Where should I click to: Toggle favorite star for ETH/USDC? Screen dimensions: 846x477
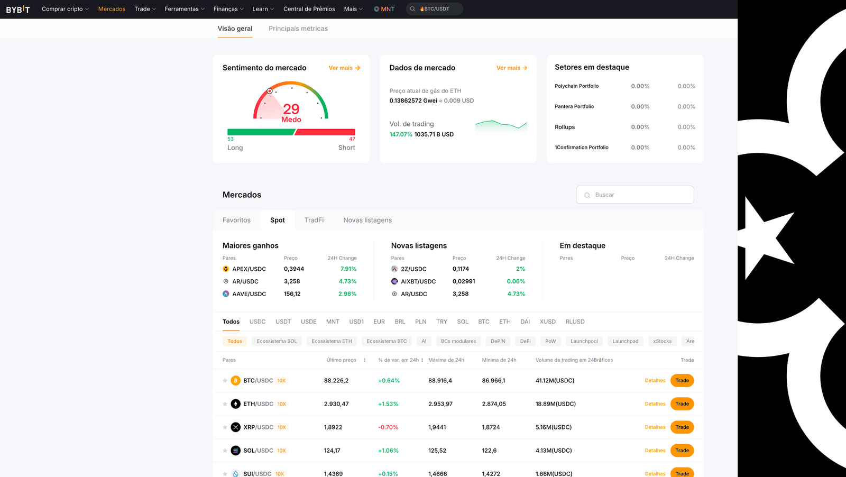pyautogui.click(x=225, y=404)
